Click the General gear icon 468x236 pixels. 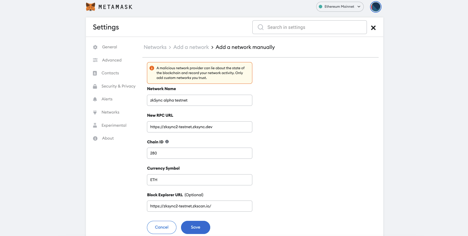95,47
